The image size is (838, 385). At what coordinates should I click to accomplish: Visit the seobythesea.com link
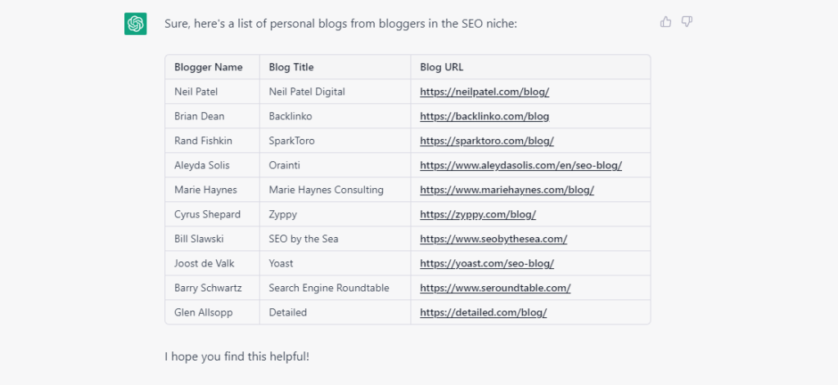[493, 240]
